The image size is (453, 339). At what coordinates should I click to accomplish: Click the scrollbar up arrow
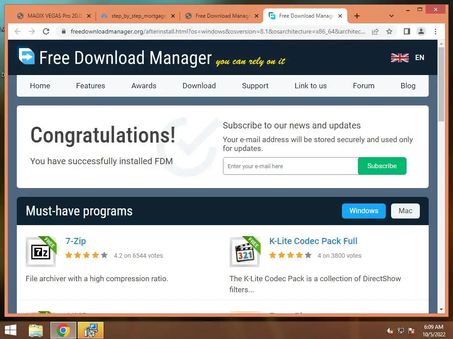[441, 44]
